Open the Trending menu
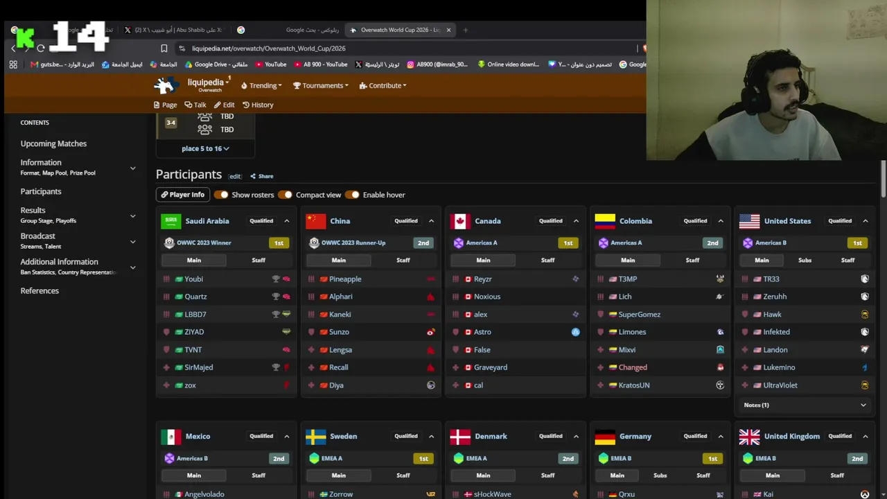Screen dimensions: 887x499 click(x=261, y=86)
